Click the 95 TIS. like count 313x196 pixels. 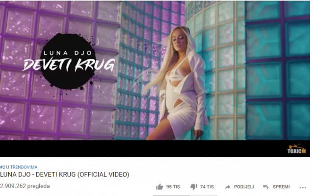click(x=174, y=187)
